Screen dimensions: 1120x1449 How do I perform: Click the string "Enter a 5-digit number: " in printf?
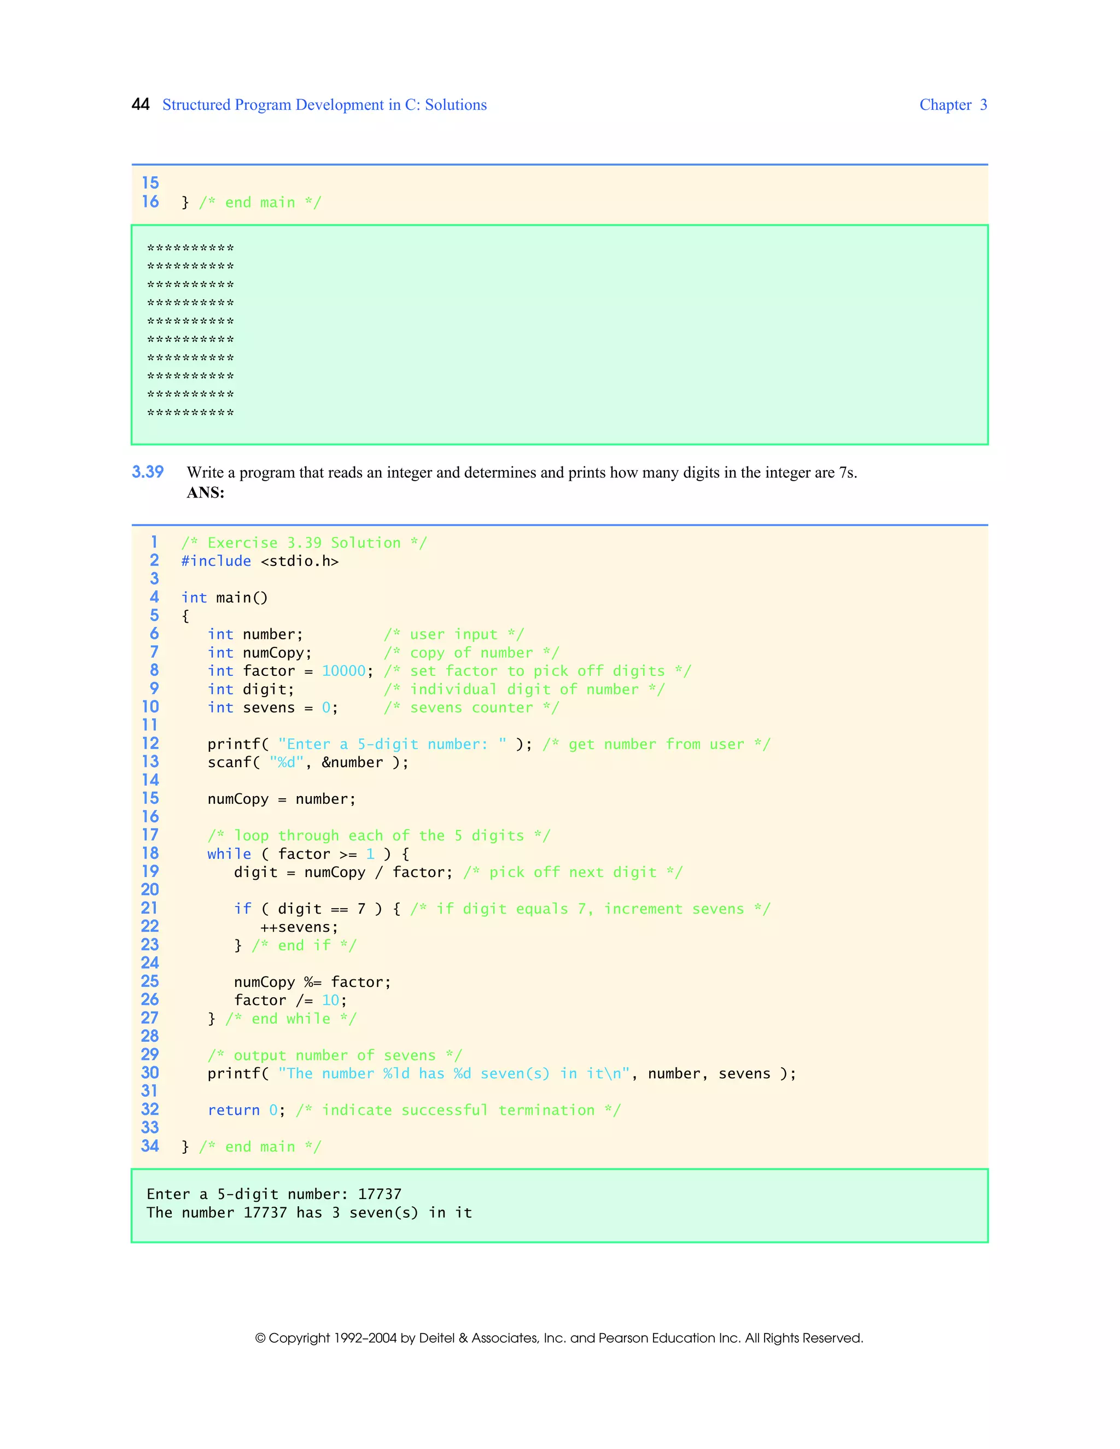392,744
